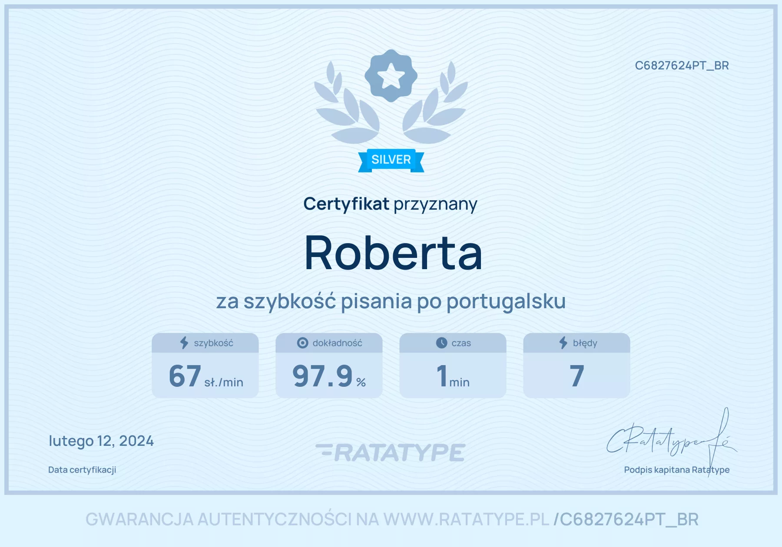Image resolution: width=782 pixels, height=547 pixels.
Task: Click the star badge medal icon
Action: [x=391, y=76]
